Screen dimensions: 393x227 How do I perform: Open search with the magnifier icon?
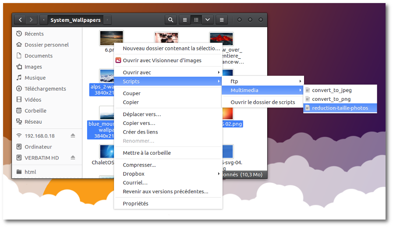pyautogui.click(x=171, y=20)
